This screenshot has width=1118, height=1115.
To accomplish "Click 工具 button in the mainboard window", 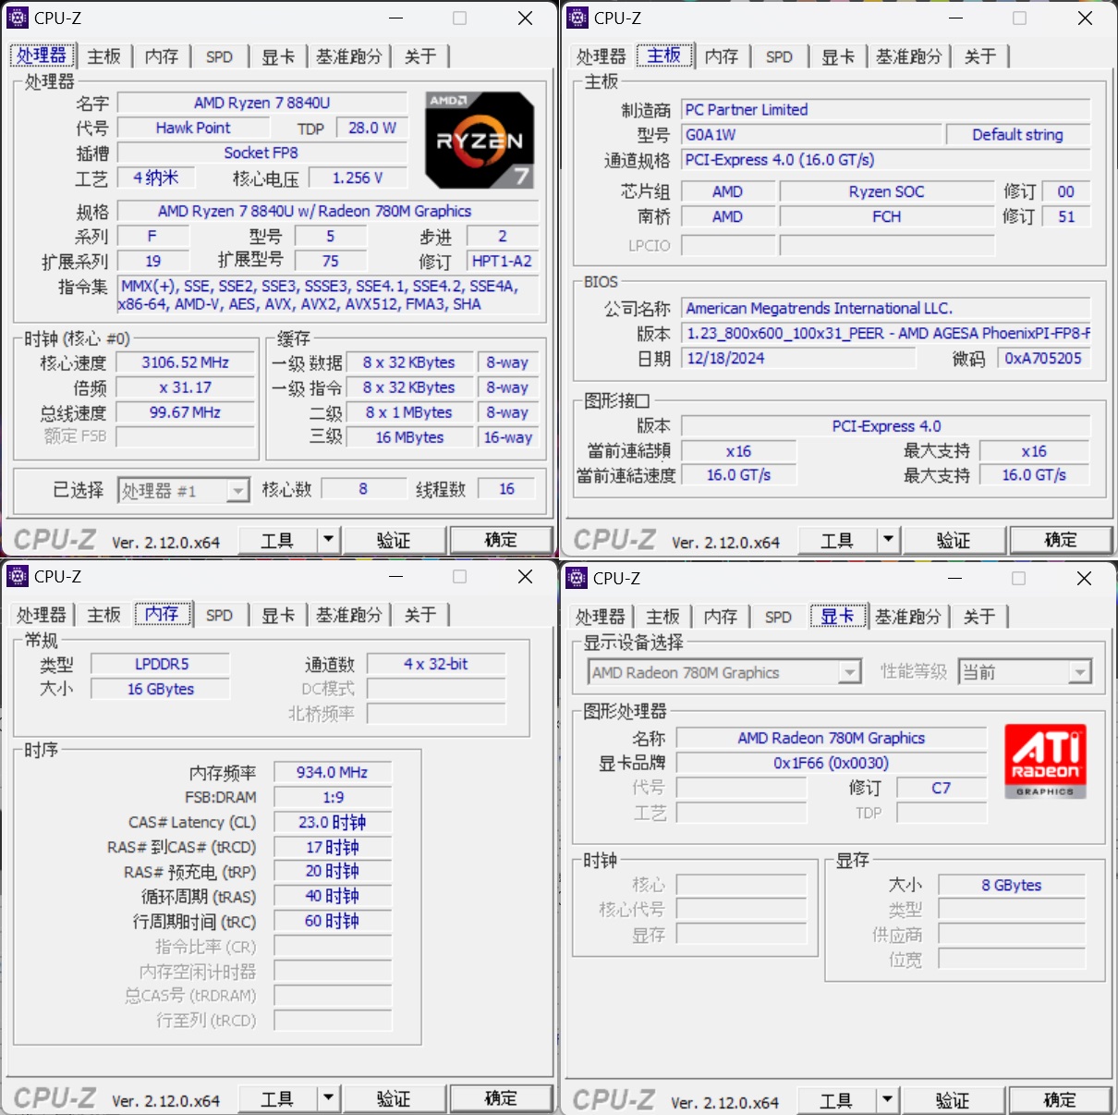I will click(x=838, y=540).
